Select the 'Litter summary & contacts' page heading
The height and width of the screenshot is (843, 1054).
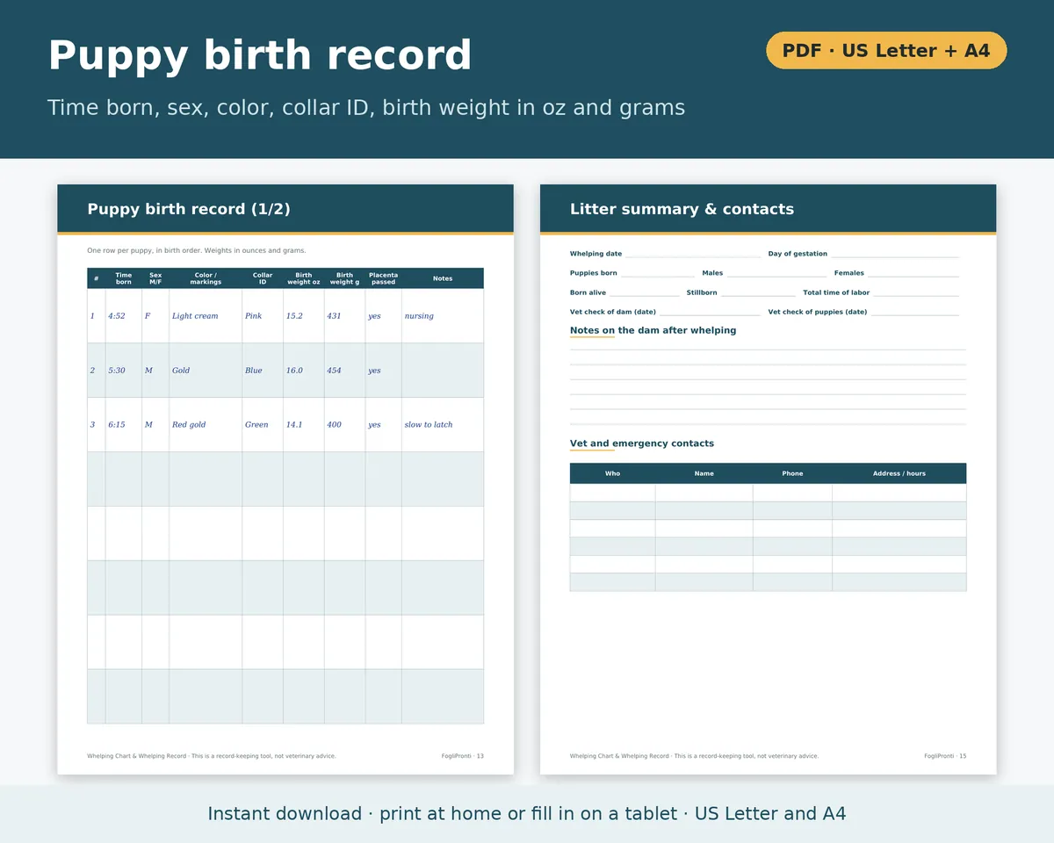pyautogui.click(x=682, y=209)
